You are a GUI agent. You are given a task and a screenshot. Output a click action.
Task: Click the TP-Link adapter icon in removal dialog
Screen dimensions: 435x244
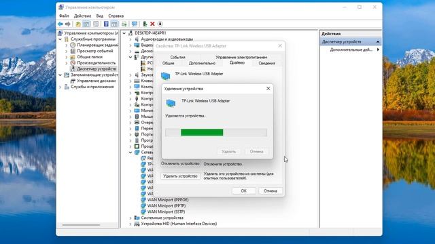point(171,103)
